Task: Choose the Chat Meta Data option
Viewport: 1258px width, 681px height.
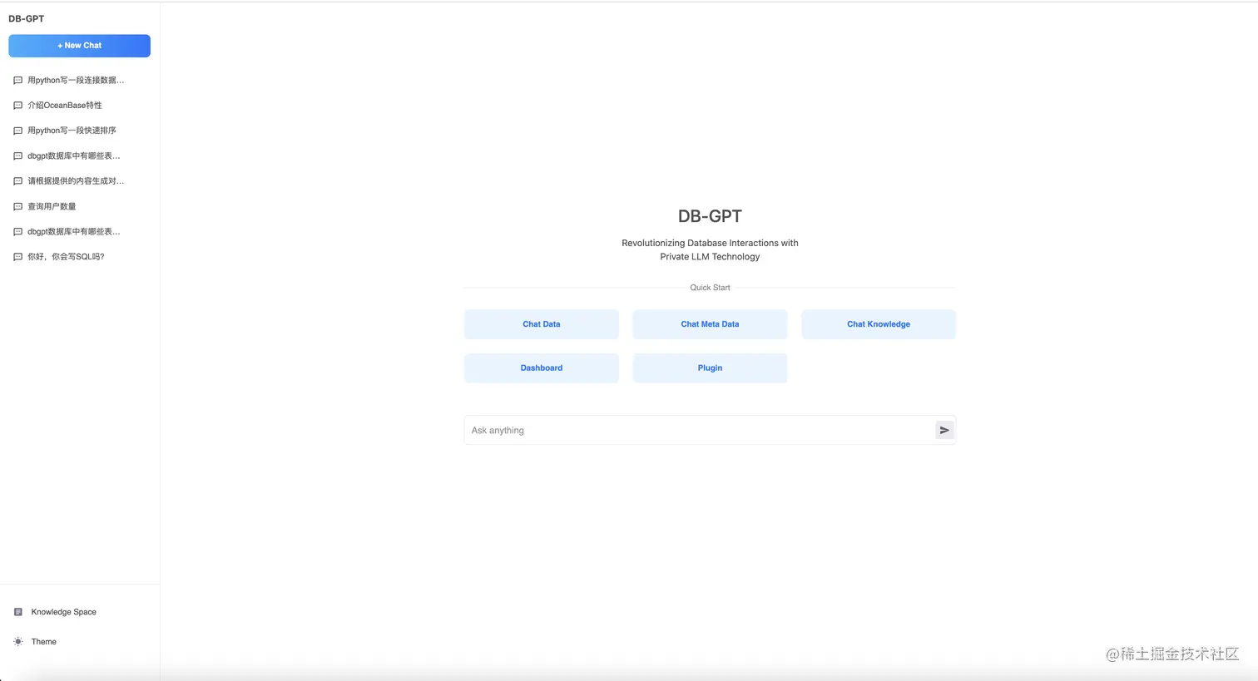Action: (710, 324)
